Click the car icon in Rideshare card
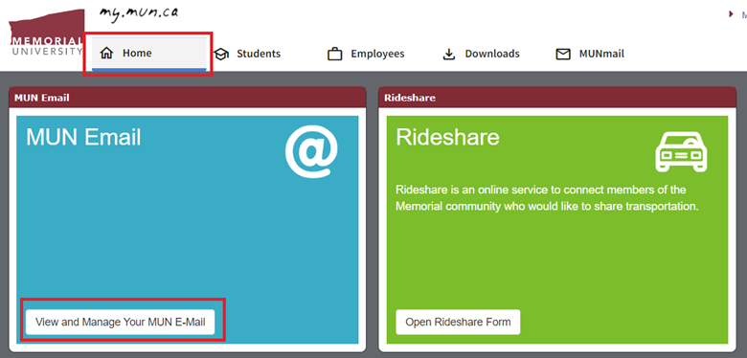Image resolution: width=747 pixels, height=358 pixels. pyautogui.click(x=681, y=152)
